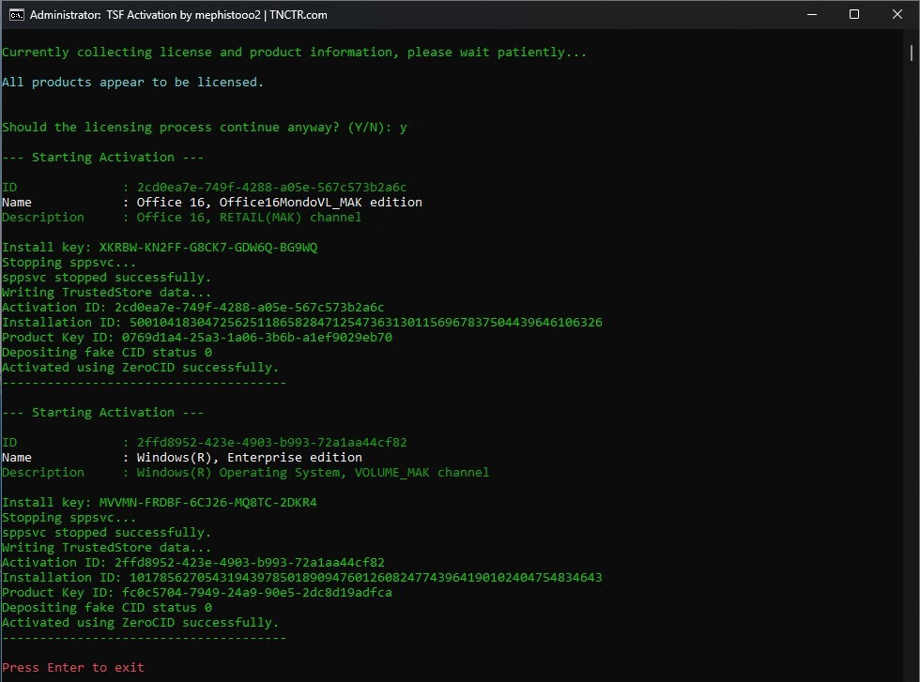Click the 'Currently collecting license' message line

pos(294,53)
